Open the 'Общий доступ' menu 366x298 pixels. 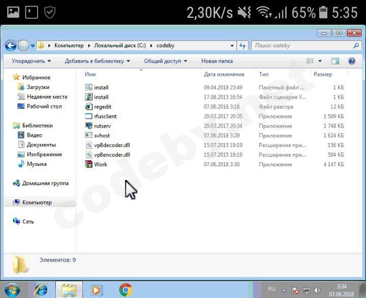point(165,61)
